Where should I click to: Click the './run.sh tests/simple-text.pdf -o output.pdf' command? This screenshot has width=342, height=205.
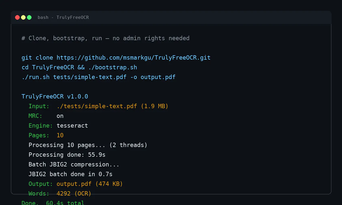[99, 77]
